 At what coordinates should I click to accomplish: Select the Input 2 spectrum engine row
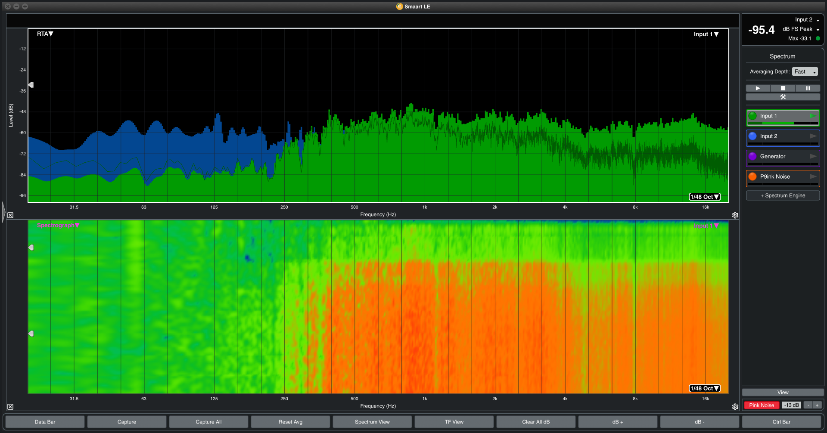point(783,138)
